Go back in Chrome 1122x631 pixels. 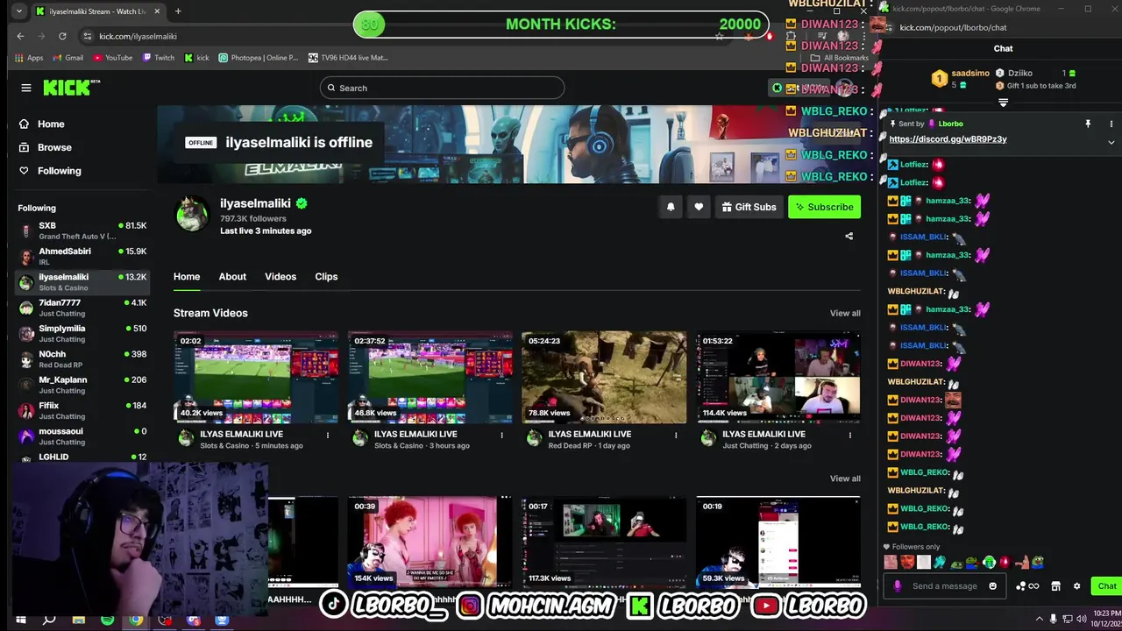(x=20, y=36)
